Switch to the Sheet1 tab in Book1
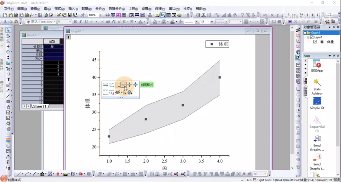Viewport: 341px width, 182px height. click(x=40, y=106)
